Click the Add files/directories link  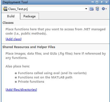pyautogui.click(x=21, y=90)
